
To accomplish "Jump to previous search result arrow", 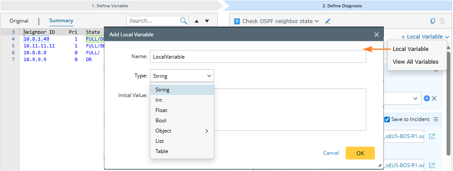I will (x=197, y=21).
